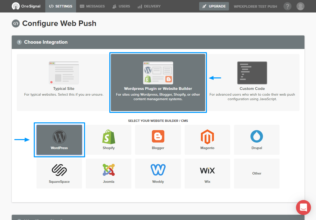Click the Typical Site browser illustration
This screenshot has height=220, width=316.
coord(64,73)
